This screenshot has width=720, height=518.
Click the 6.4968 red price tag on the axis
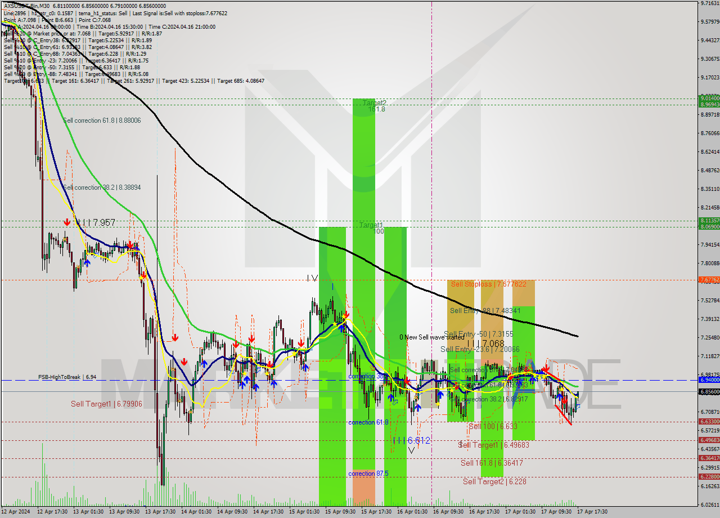pyautogui.click(x=709, y=440)
